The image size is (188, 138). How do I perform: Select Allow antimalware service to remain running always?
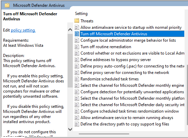click(x=127, y=118)
